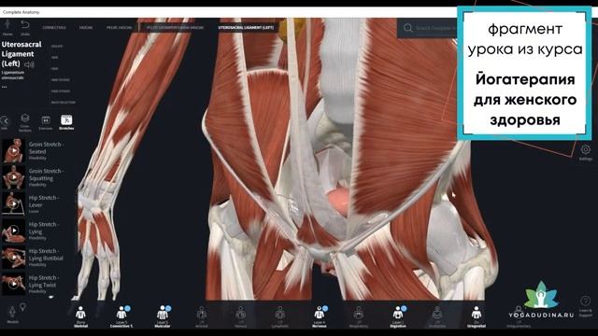Open the 'Hip Stretch - Lever' title text
Image resolution: width=598 pixels, height=336 pixels.
click(x=44, y=202)
